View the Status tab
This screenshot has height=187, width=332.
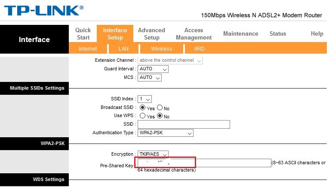277,33
